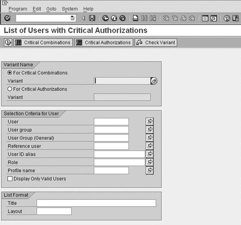Open value help for Variant field
241x225 pixels.
coord(154,81)
